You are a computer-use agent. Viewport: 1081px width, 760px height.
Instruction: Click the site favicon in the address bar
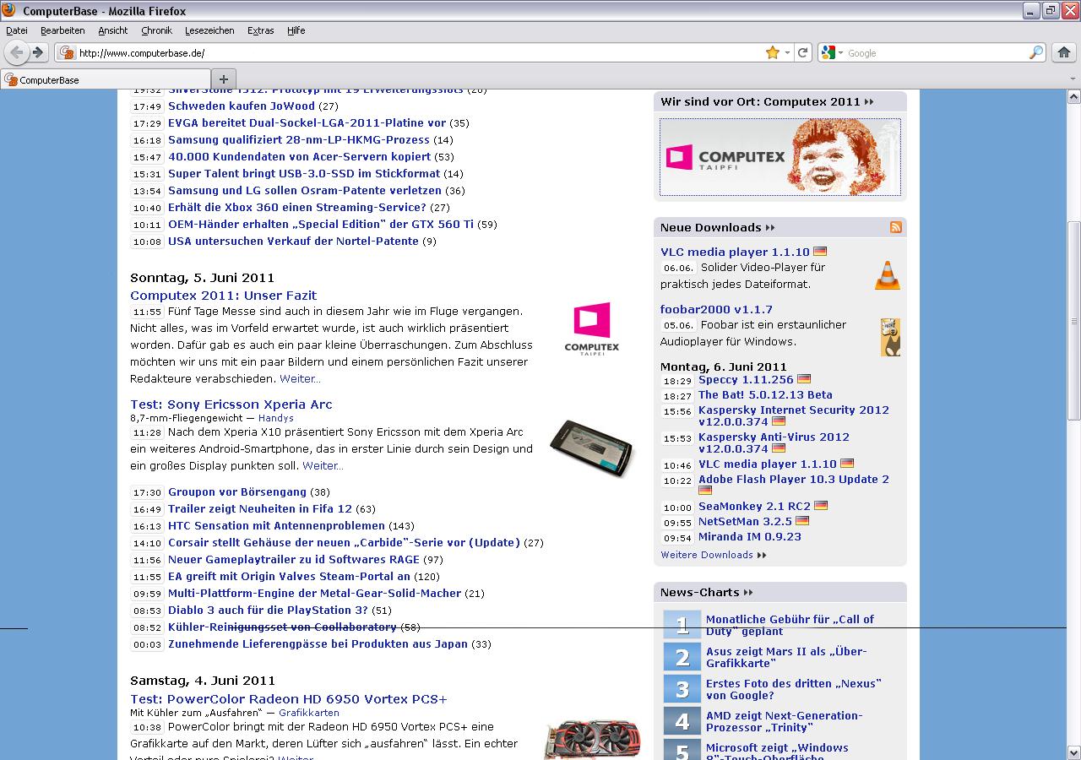(68, 52)
